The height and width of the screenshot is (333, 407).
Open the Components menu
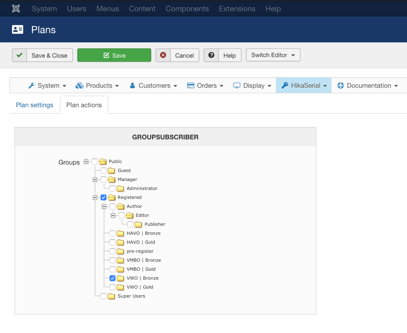pos(187,9)
